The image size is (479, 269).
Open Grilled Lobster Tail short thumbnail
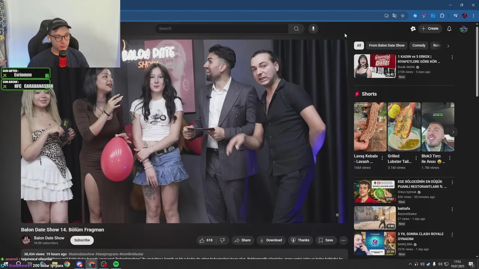[x=404, y=127]
